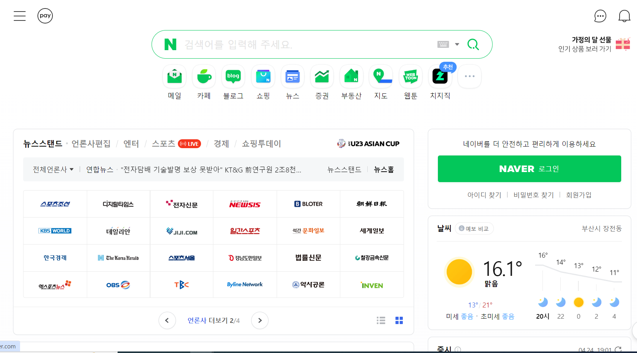This screenshot has height=353, width=637.
Task: Click the NAVER 로그인 button
Action: click(x=529, y=169)
